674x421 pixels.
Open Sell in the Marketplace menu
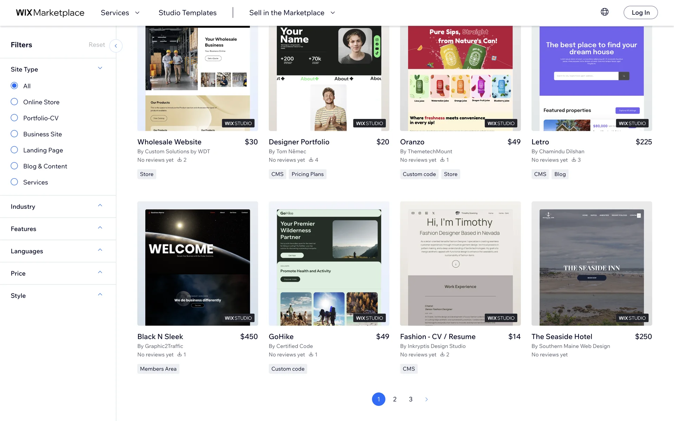[x=292, y=13]
